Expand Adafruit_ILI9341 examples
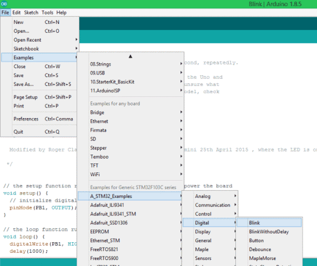 (x=130, y=205)
